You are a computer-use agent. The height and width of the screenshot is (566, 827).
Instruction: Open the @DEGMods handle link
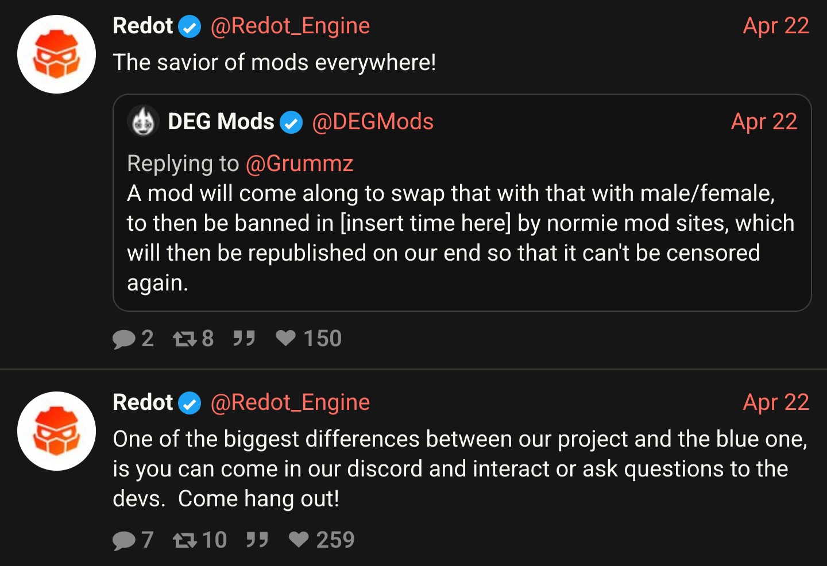pos(373,122)
